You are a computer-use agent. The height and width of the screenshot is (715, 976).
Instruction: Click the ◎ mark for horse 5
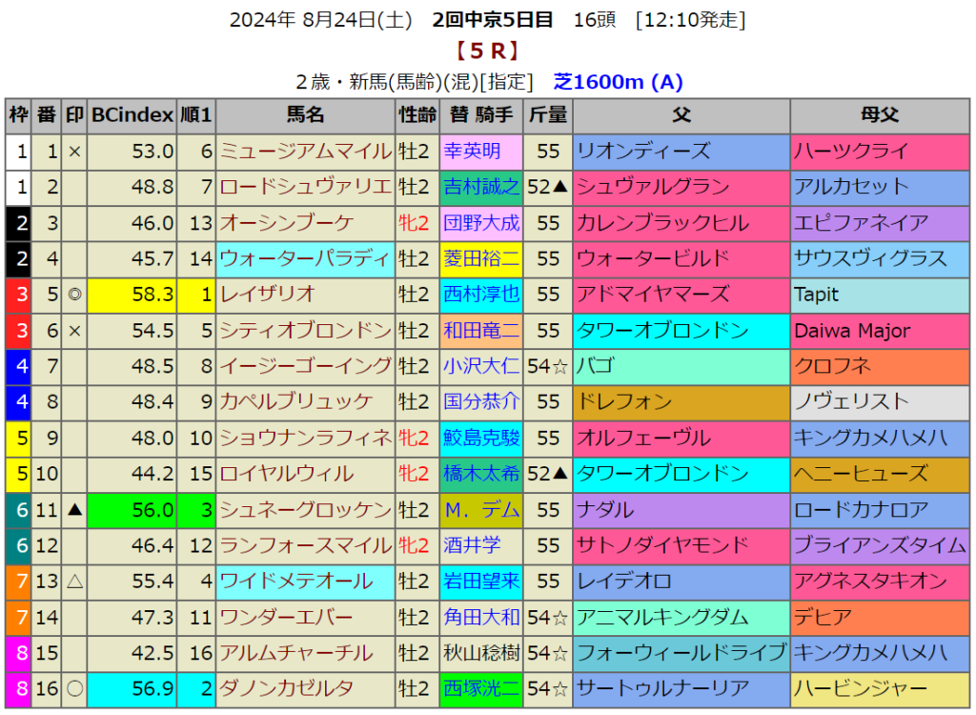click(74, 296)
